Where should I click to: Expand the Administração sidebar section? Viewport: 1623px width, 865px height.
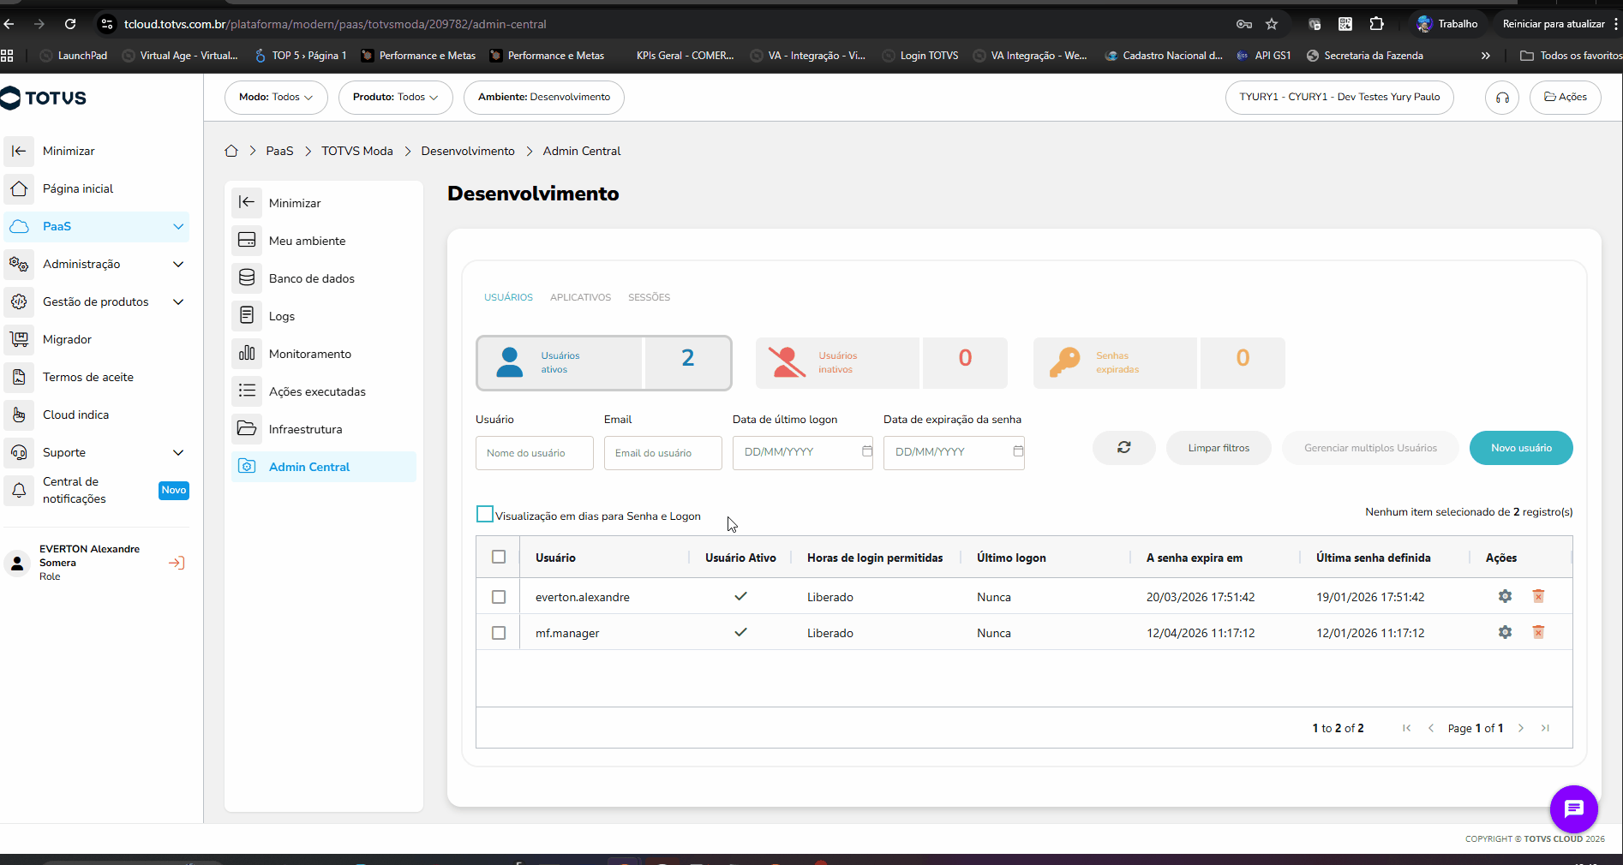pyautogui.click(x=178, y=264)
